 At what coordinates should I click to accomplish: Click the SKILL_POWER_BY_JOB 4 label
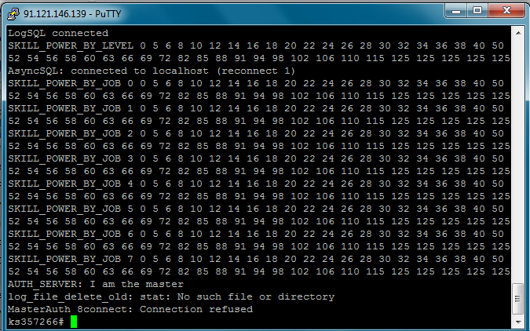[x=71, y=184]
